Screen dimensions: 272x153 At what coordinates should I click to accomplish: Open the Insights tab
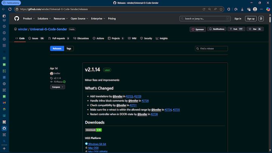162,38
